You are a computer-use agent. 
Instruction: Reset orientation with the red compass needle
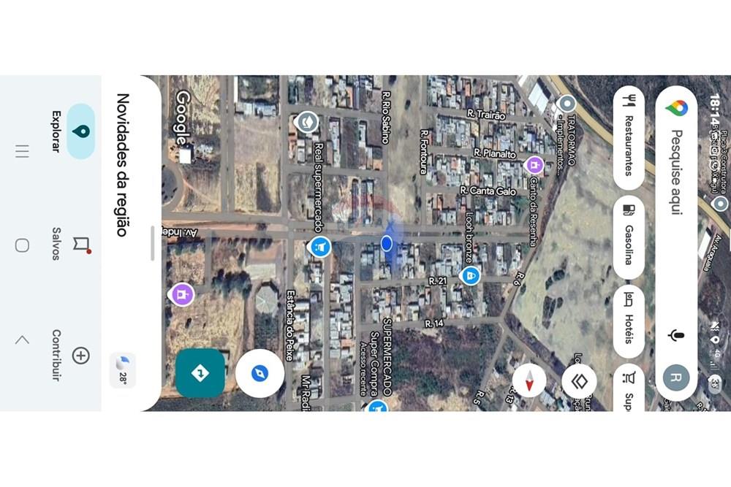tap(529, 381)
